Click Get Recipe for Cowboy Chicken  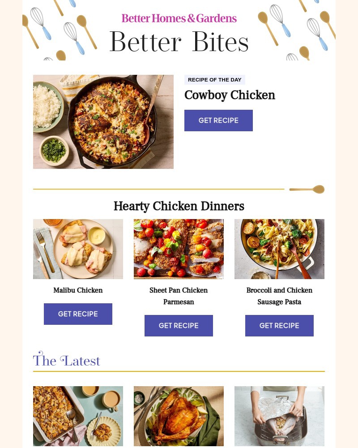point(218,120)
